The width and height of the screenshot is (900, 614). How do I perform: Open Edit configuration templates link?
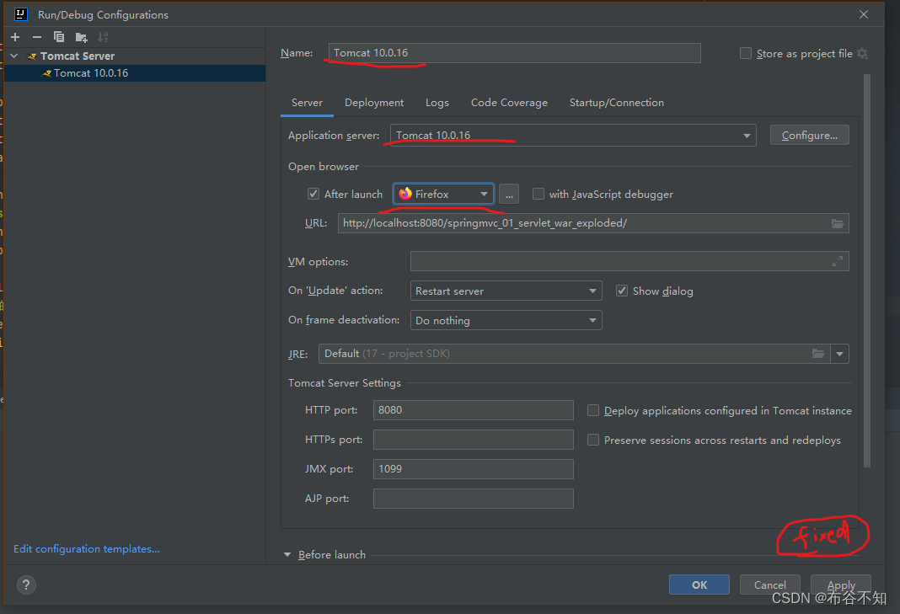click(87, 549)
